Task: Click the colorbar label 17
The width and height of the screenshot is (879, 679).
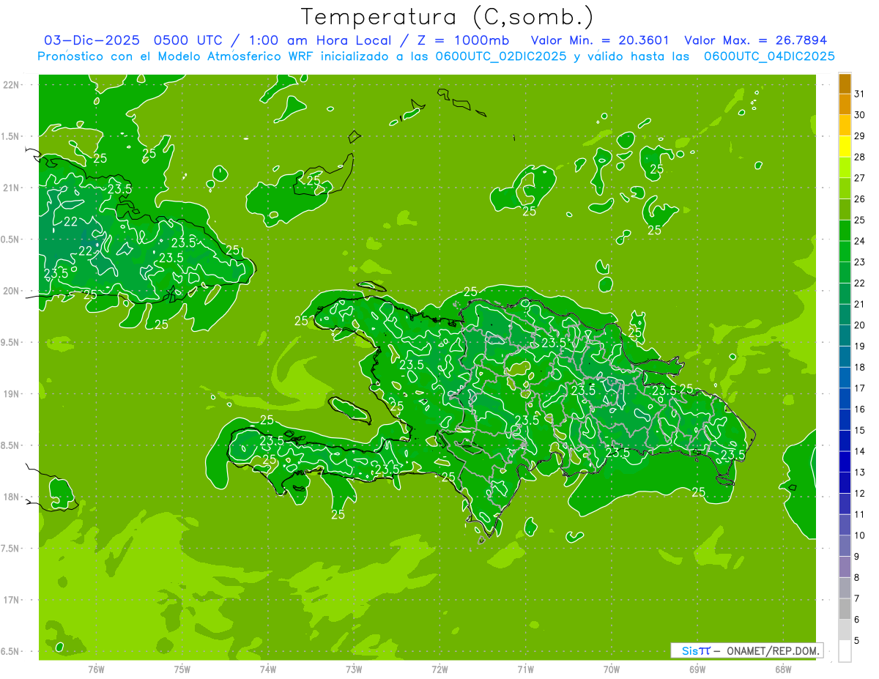Action: (859, 388)
